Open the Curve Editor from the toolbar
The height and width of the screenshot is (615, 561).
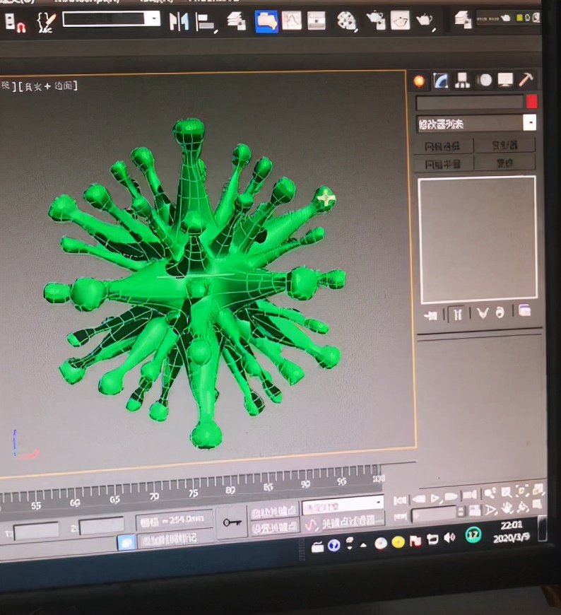tap(292, 21)
